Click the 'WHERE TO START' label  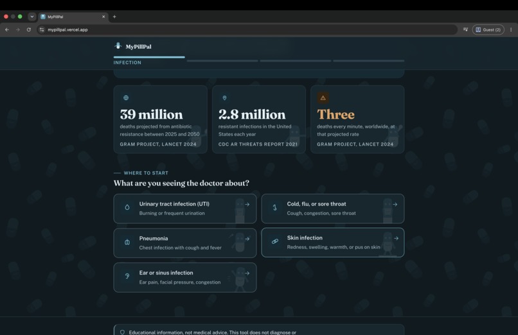tap(146, 173)
